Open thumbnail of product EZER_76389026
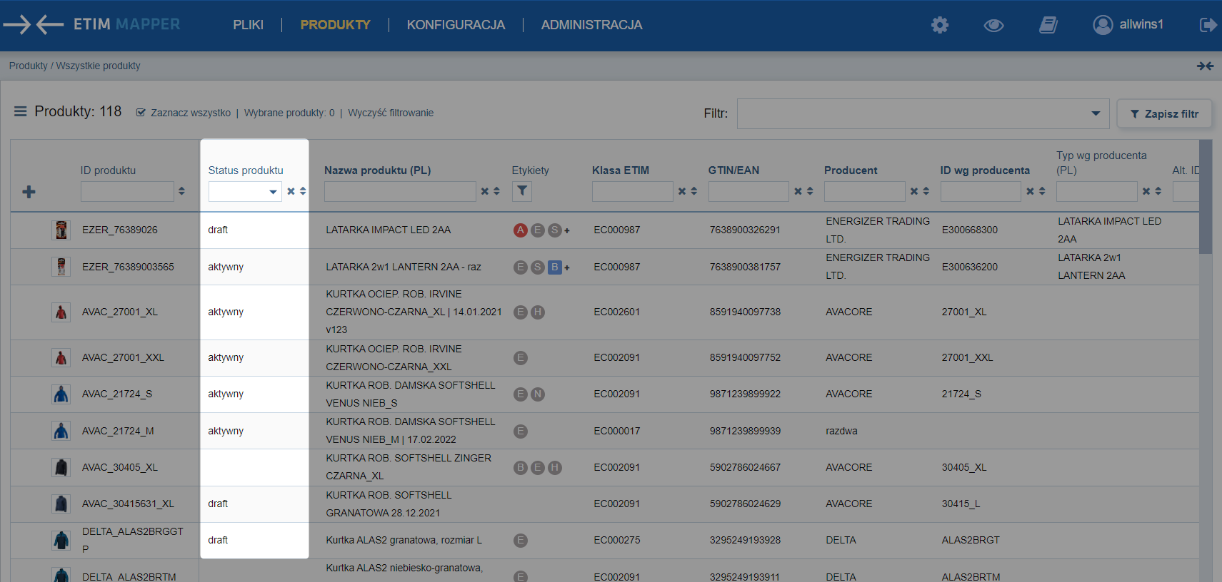The width and height of the screenshot is (1222, 582). click(x=61, y=230)
